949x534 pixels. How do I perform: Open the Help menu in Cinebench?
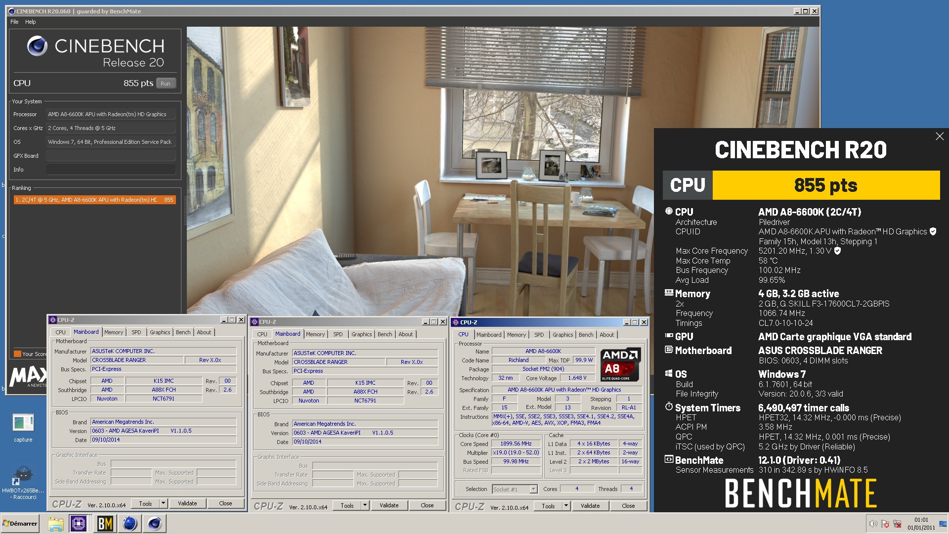[x=31, y=22]
